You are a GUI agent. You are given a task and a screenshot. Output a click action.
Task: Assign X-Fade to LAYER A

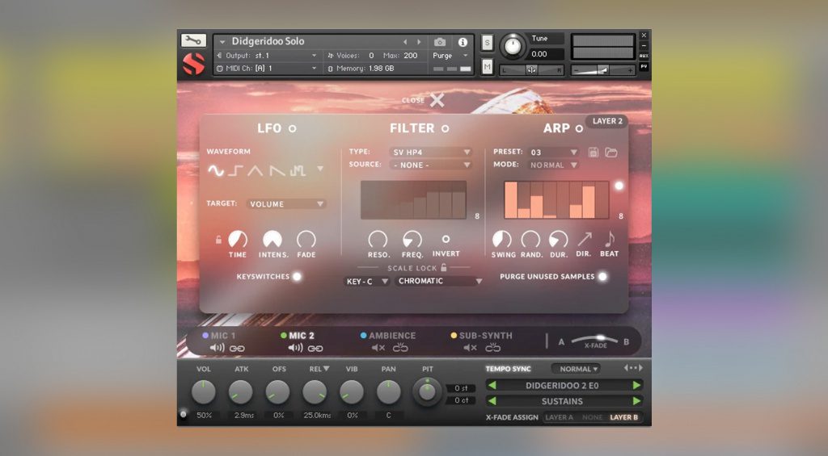[x=559, y=417]
